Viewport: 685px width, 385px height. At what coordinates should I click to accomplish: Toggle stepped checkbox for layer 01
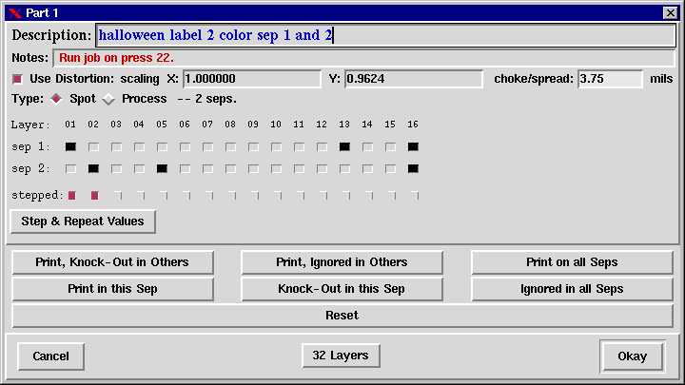(x=71, y=195)
